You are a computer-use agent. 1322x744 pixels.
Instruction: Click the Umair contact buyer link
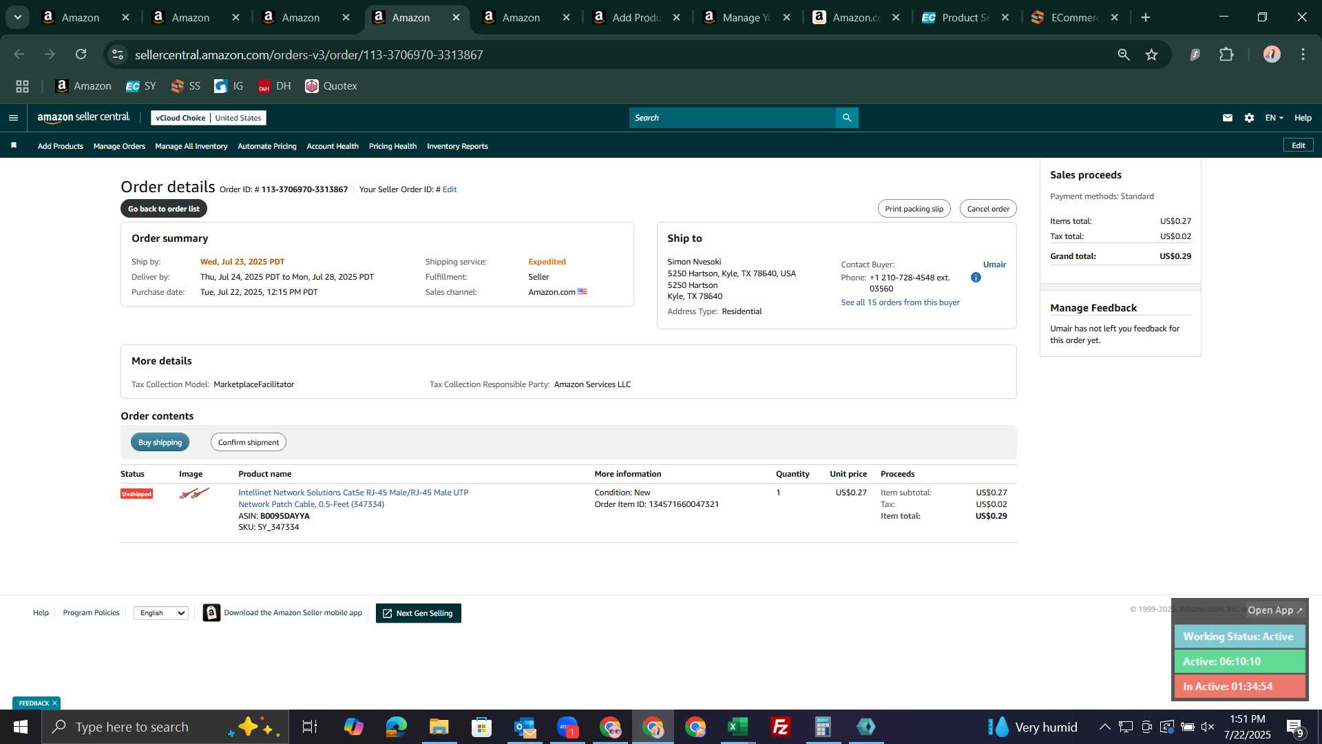point(994,265)
